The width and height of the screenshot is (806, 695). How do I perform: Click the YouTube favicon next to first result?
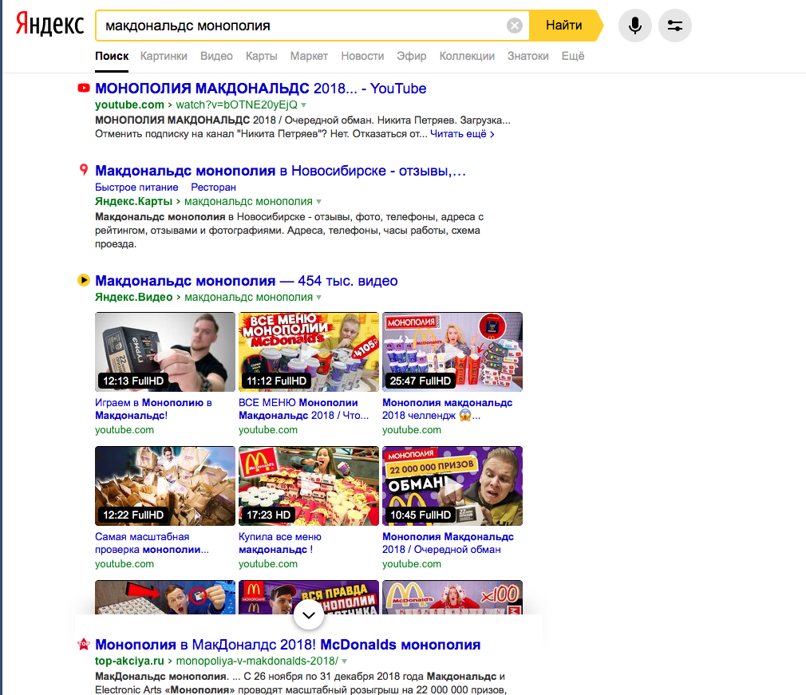[83, 88]
